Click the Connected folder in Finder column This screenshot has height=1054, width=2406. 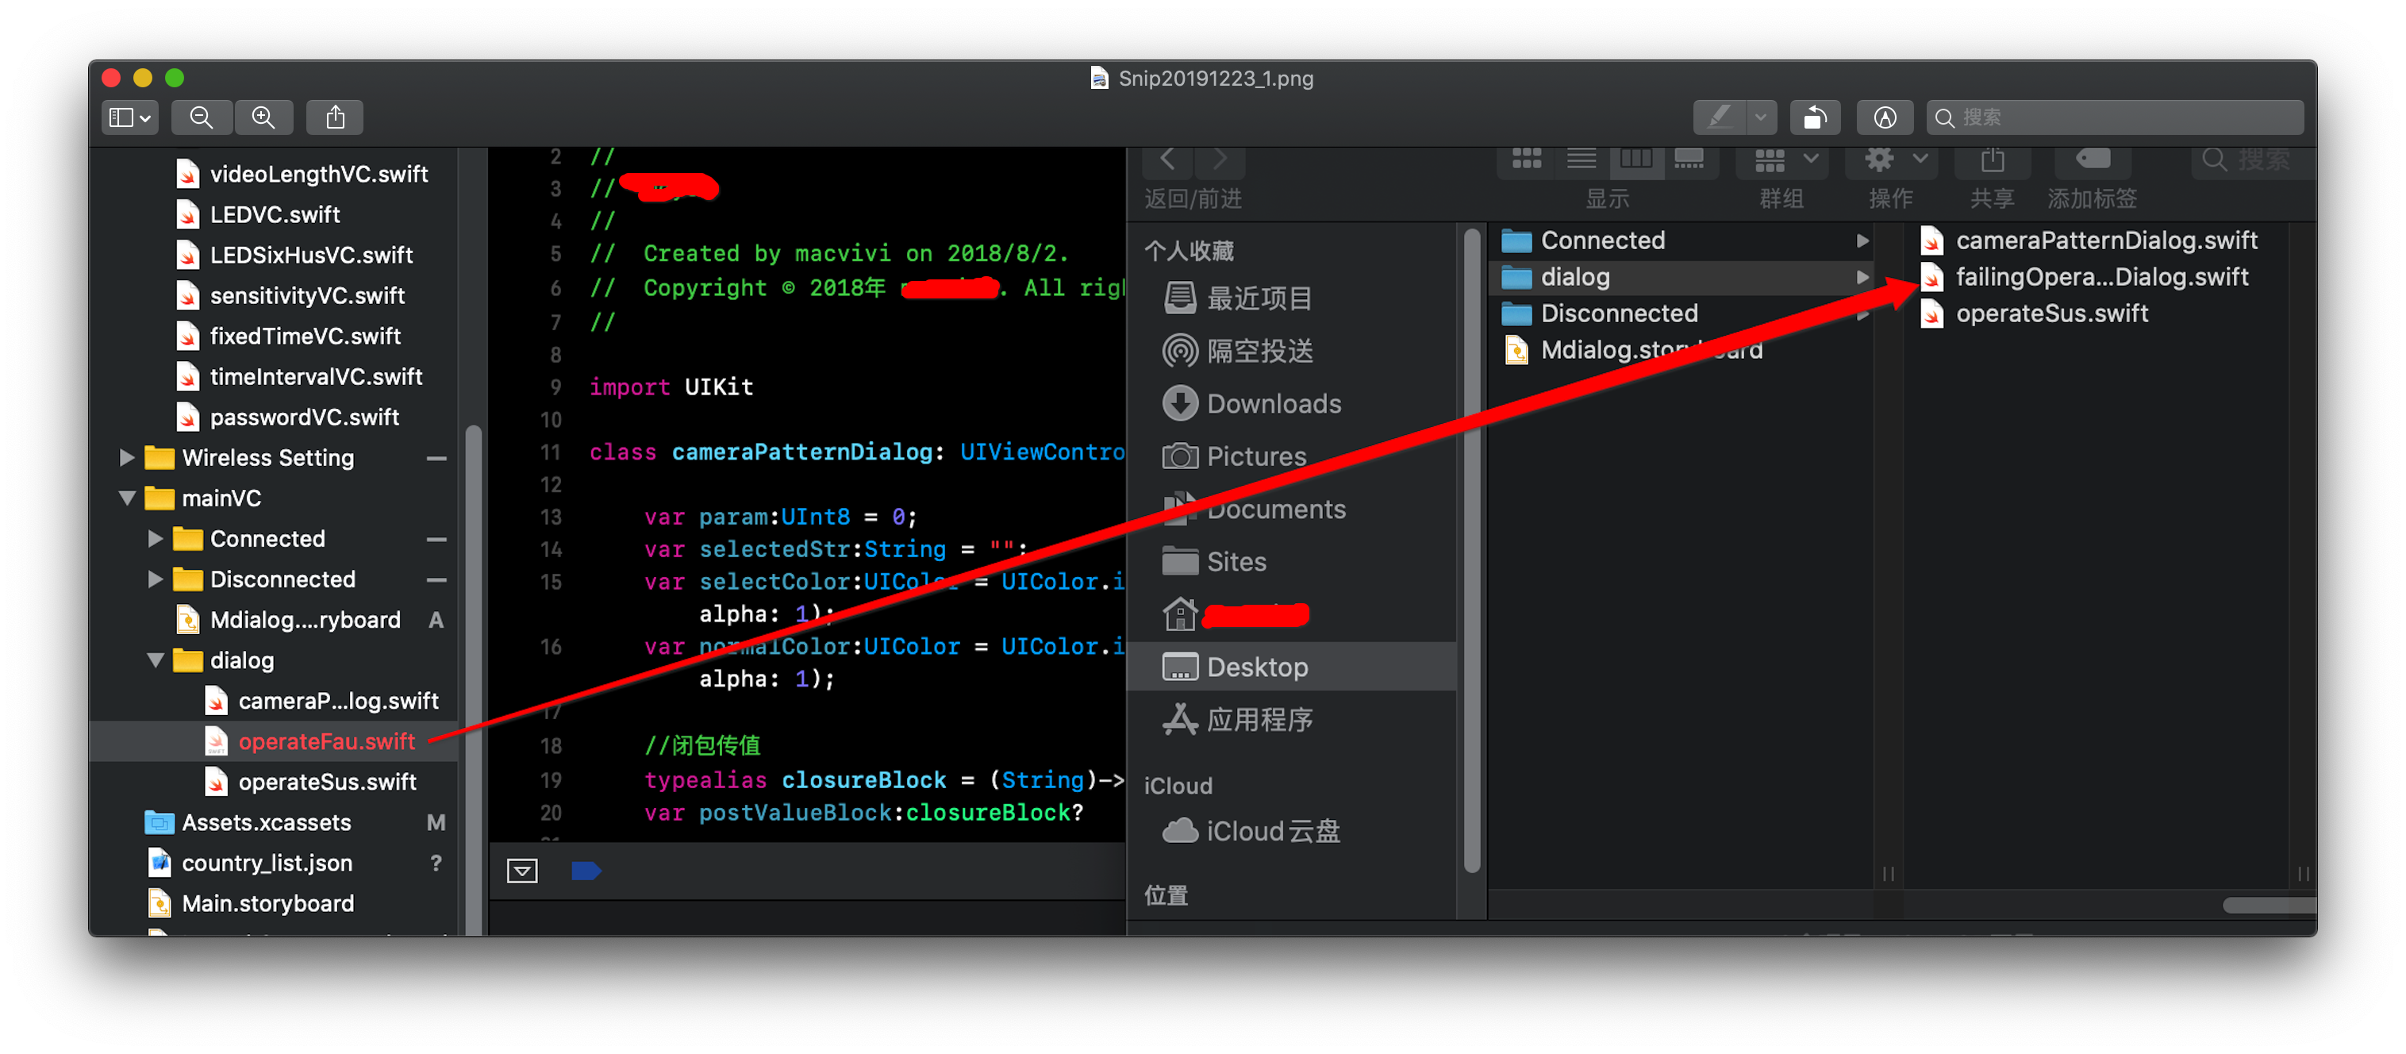tap(1602, 240)
